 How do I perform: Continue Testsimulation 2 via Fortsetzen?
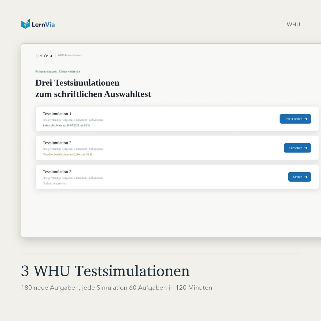point(297,148)
